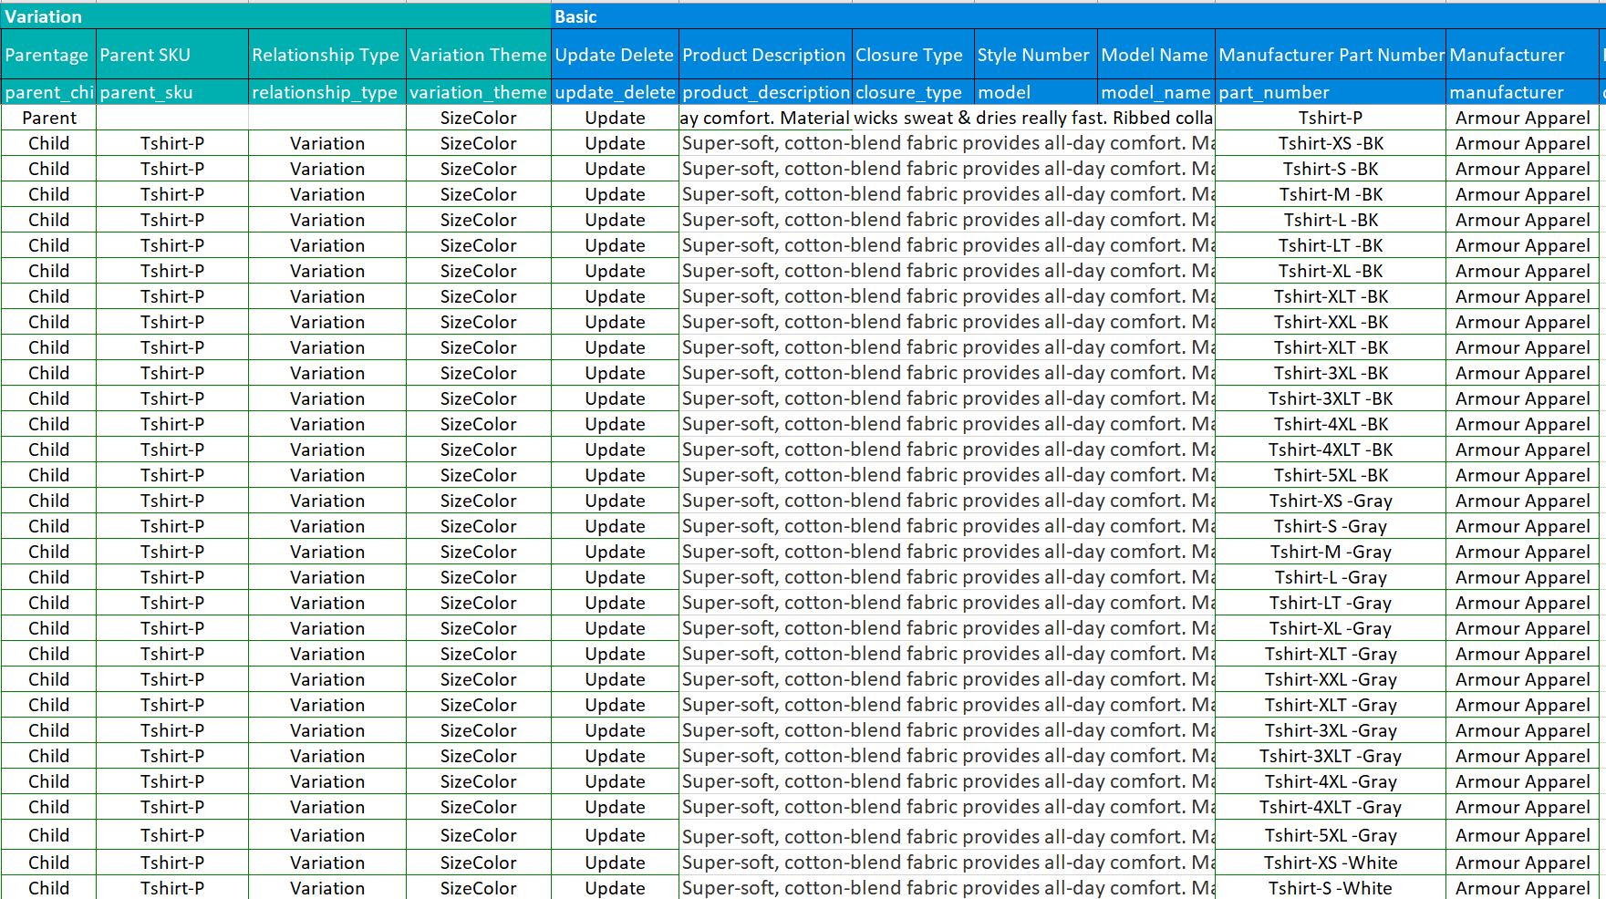Select the Style Number header cell

click(1036, 55)
